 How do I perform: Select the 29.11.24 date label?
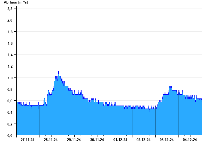point(74,140)
